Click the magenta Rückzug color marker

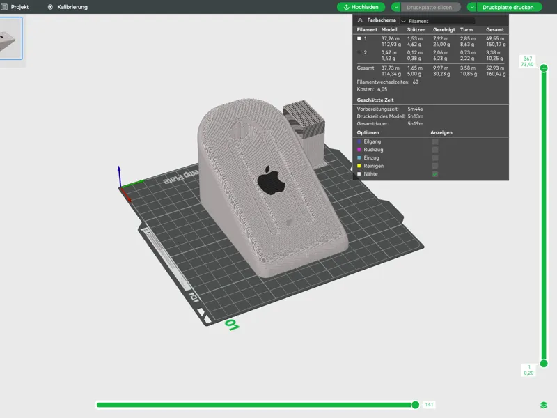[x=359, y=150]
